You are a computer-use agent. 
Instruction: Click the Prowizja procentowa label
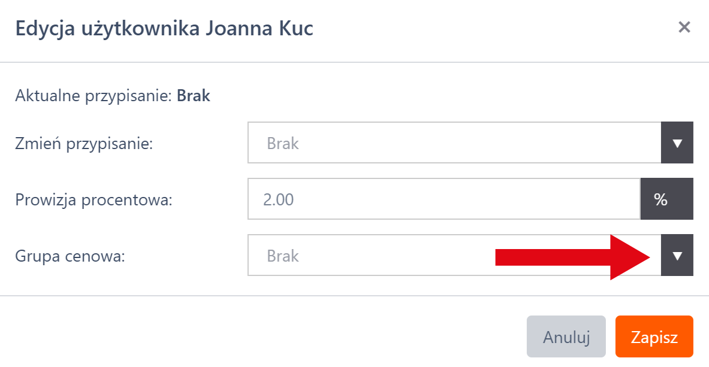(94, 200)
